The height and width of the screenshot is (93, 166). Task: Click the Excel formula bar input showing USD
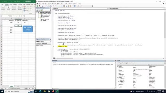point(29,16)
